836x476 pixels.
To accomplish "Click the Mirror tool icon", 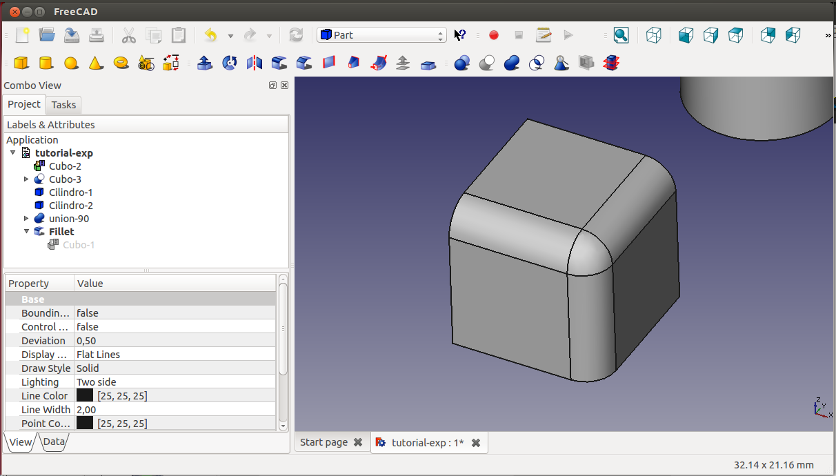I will 254,63.
